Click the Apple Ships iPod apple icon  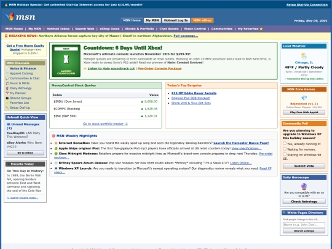56,148
